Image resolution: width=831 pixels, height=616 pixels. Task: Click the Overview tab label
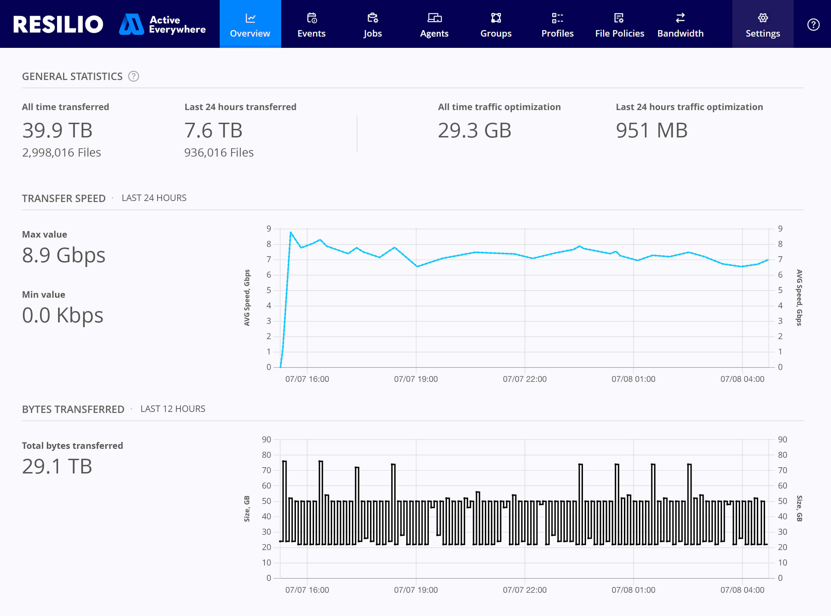(250, 34)
